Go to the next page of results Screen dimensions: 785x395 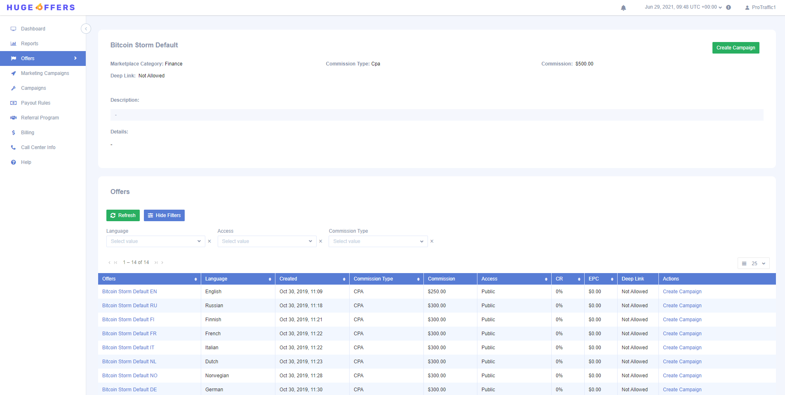tap(162, 262)
